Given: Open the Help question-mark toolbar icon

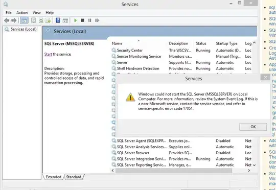Looking at the screenshot, I should tap(58, 20).
